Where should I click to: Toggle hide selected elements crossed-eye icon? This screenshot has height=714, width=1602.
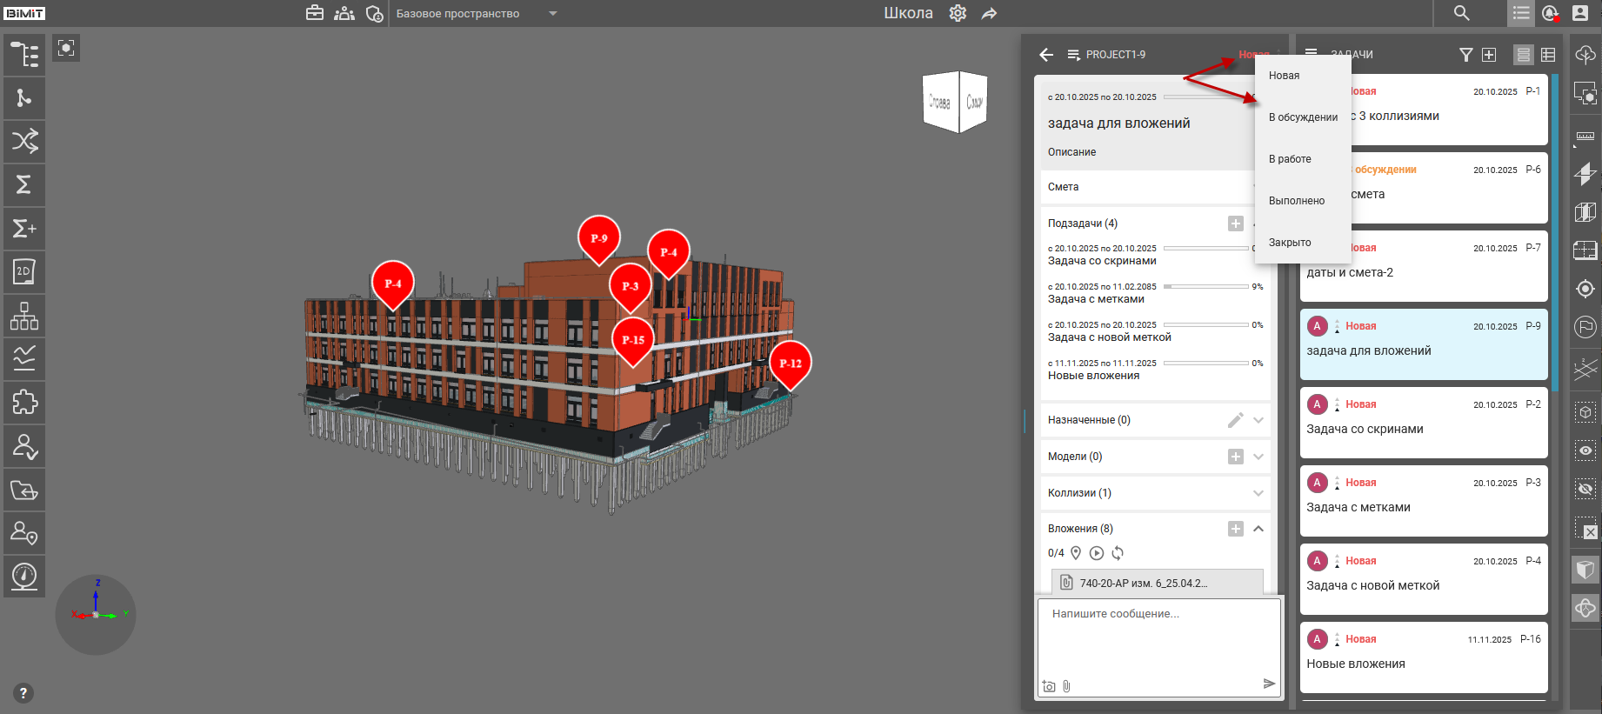point(1585,489)
